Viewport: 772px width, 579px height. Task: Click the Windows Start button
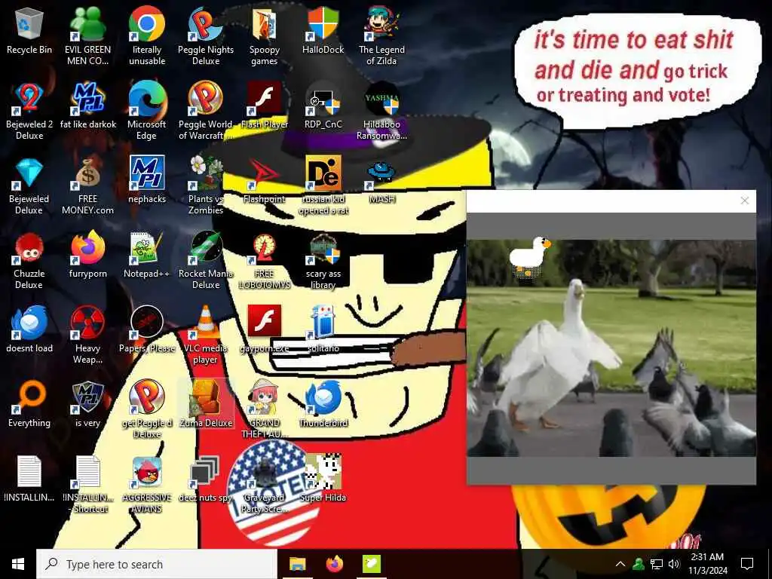(18, 564)
